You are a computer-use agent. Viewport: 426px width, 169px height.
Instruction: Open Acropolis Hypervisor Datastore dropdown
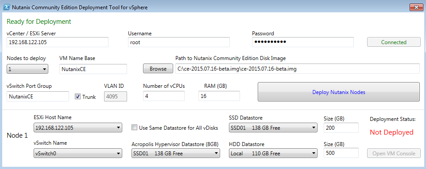coord(176,153)
